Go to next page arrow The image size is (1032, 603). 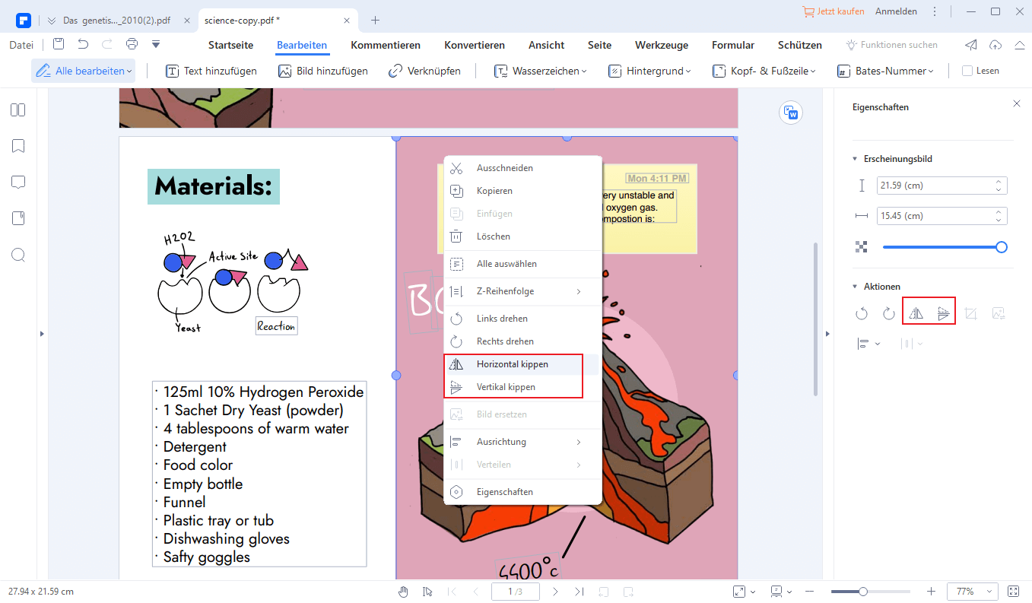tap(555, 592)
